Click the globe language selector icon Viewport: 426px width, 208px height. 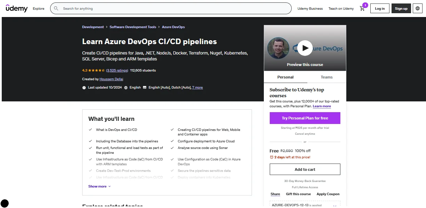418,8
